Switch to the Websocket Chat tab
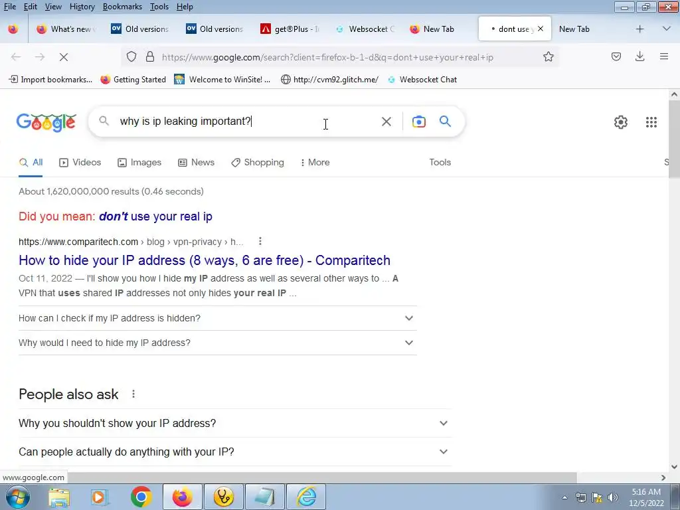 [x=366, y=29]
